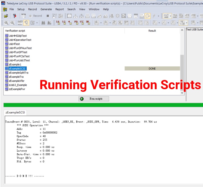This screenshot has height=187, width=203.
Task: Click the Open file folder icon
Action: (6, 16)
